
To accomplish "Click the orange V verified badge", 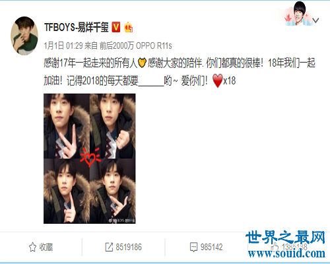I will coord(116,27).
